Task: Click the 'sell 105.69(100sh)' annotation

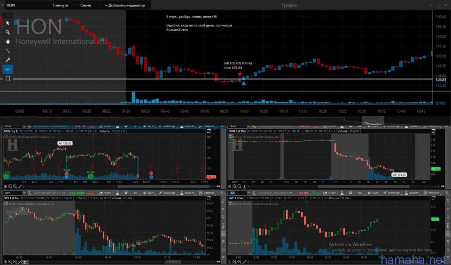Action: [x=238, y=63]
